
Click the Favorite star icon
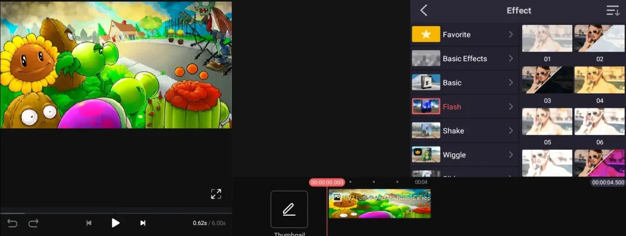(x=426, y=34)
